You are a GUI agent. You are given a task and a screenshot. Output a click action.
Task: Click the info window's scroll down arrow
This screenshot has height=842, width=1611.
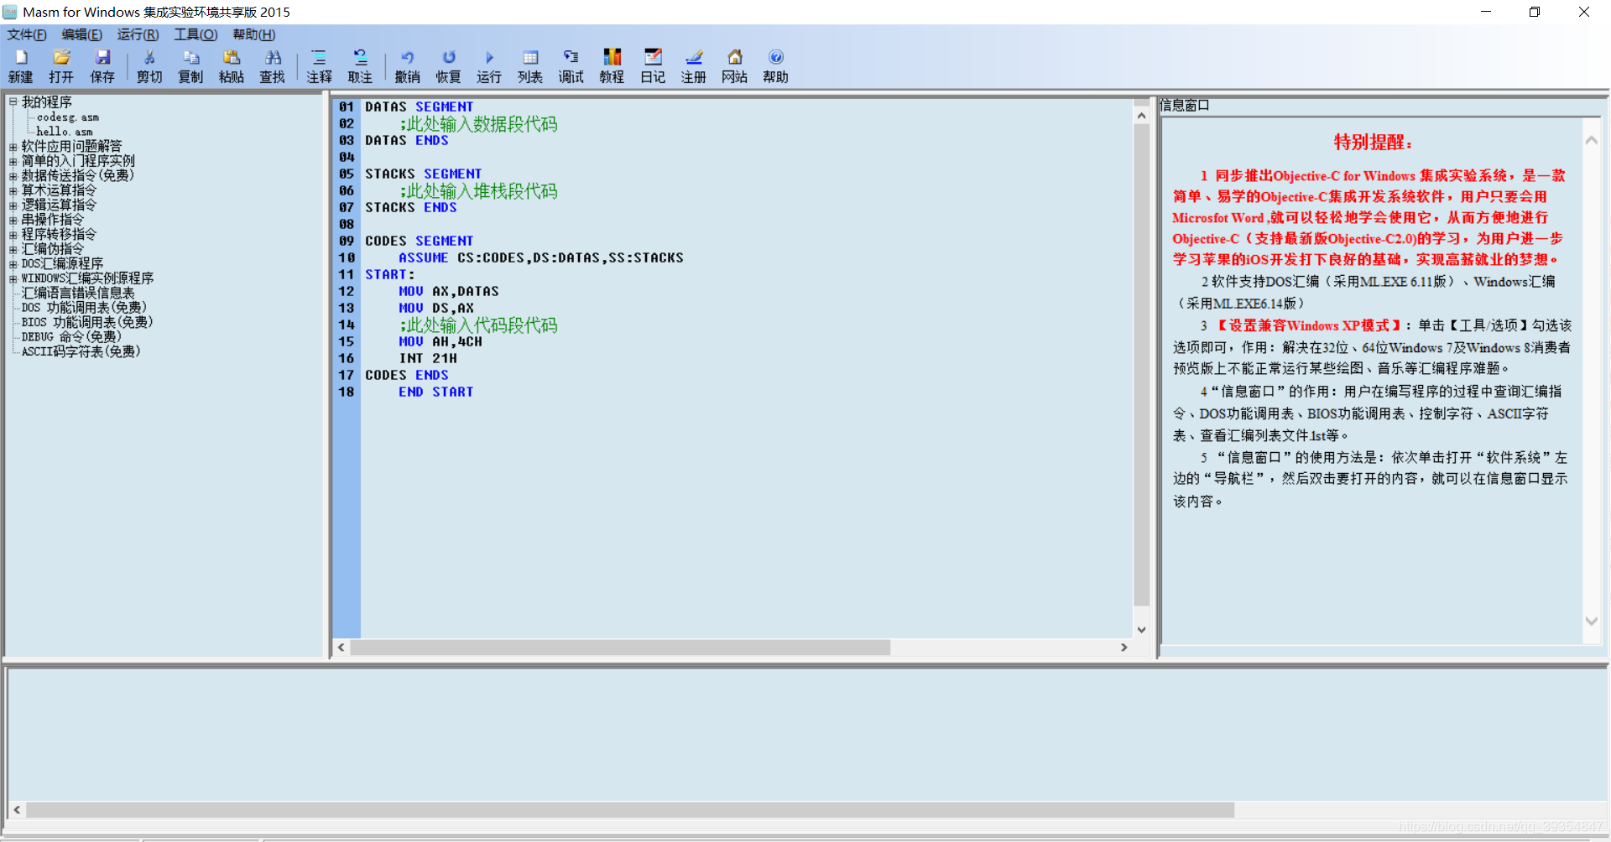(x=1591, y=621)
